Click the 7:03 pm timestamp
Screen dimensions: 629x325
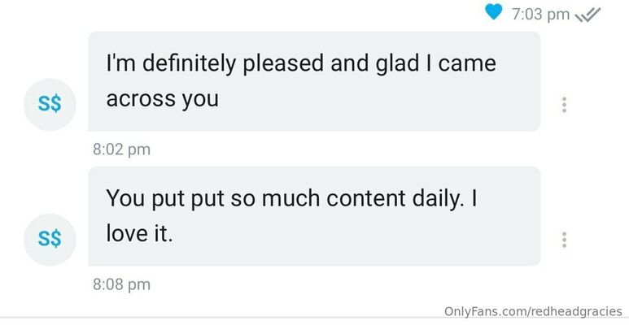(x=540, y=15)
